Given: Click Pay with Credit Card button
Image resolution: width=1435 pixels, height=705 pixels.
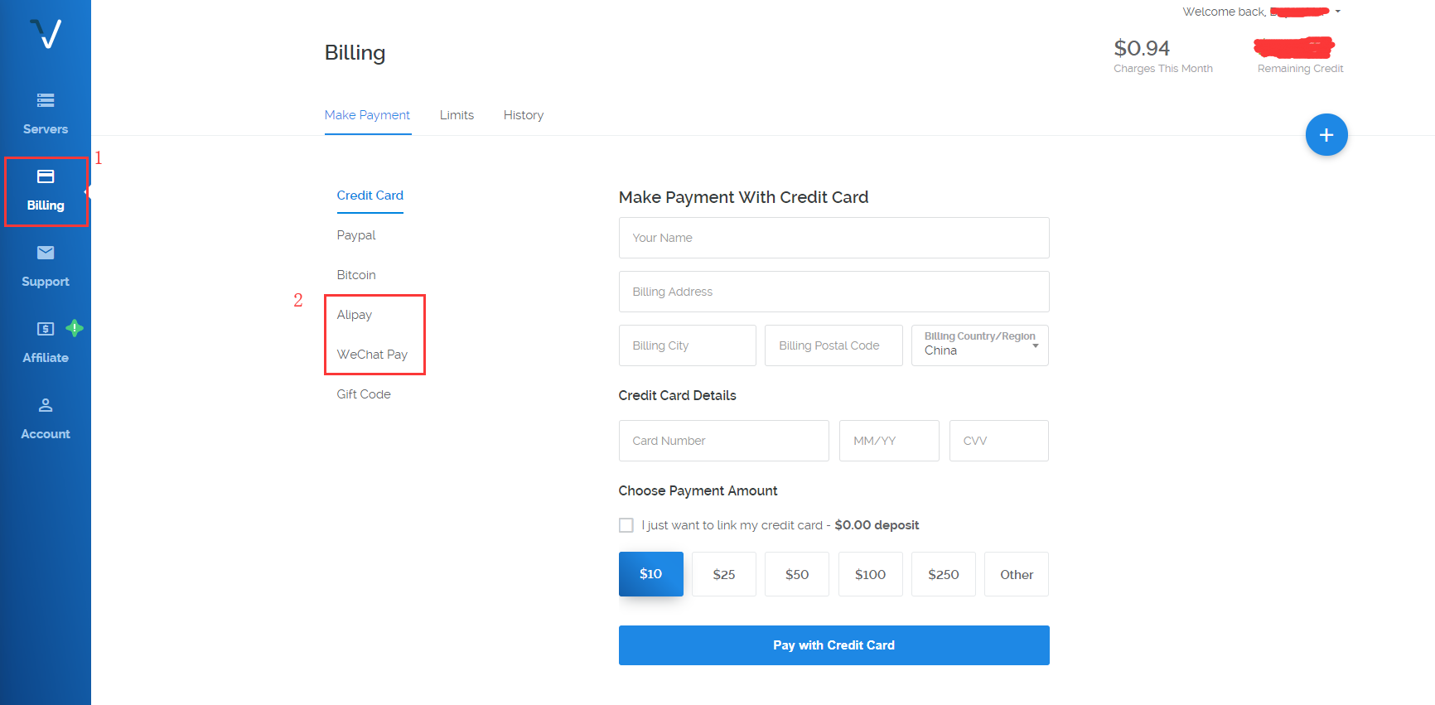Looking at the screenshot, I should (833, 645).
